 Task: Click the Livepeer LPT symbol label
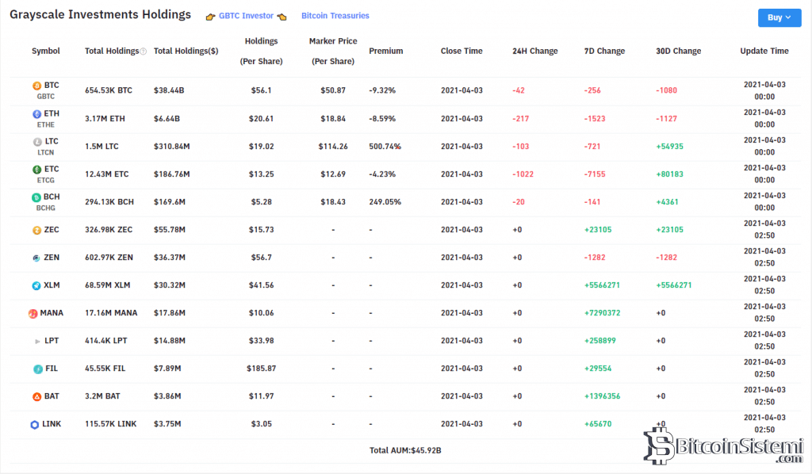click(51, 341)
